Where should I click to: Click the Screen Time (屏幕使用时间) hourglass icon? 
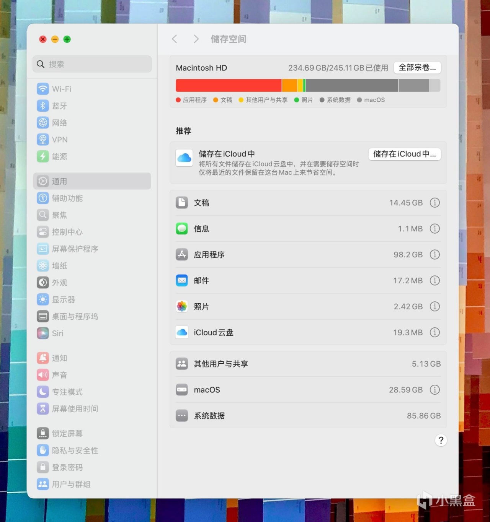pos(43,408)
